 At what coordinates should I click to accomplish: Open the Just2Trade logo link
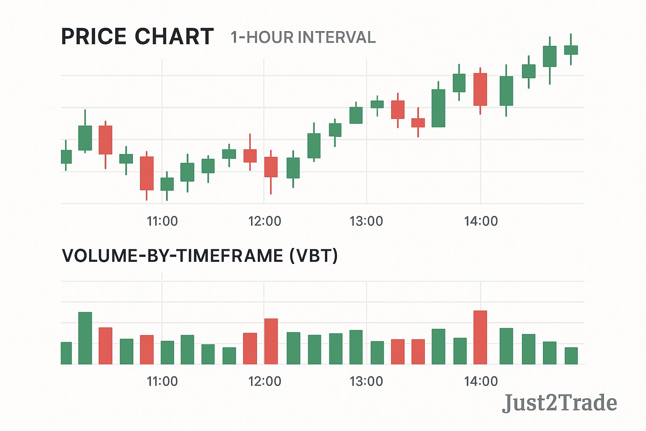[559, 403]
